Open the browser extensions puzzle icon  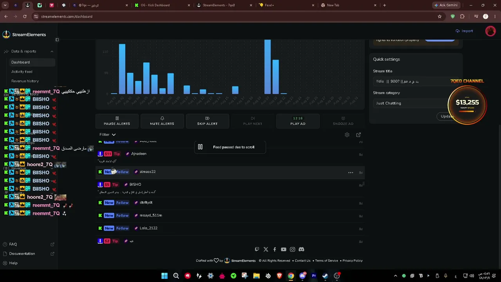[462, 16]
